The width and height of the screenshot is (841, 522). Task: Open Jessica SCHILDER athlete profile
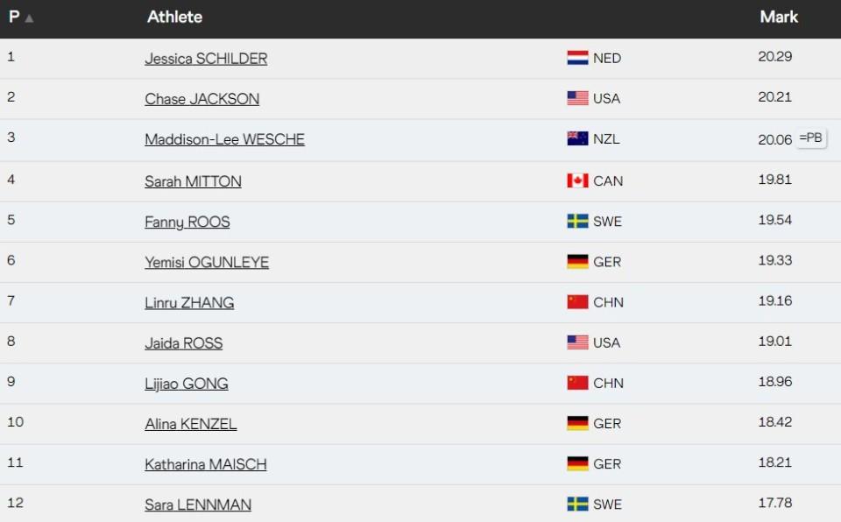point(206,59)
